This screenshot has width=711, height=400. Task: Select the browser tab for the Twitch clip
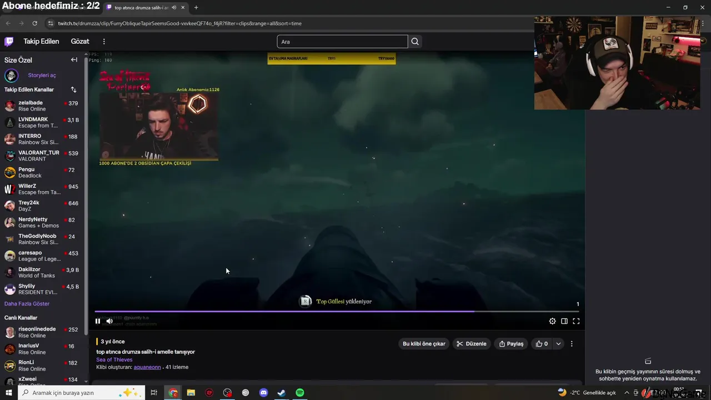[146, 8]
